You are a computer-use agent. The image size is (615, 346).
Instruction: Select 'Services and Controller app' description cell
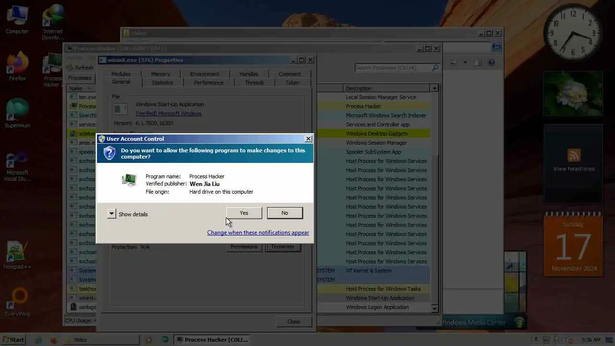(378, 124)
